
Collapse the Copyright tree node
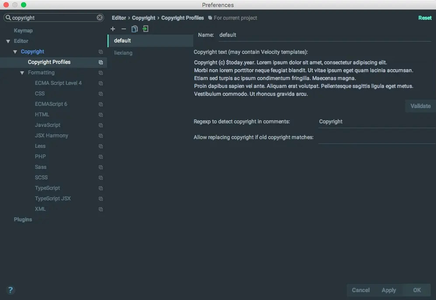15,52
